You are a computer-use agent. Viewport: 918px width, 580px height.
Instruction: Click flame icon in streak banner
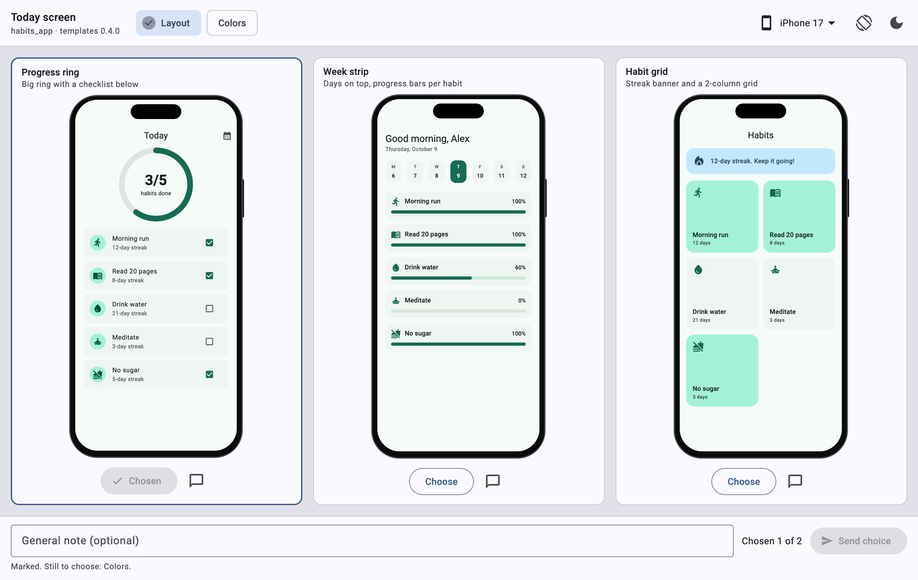click(699, 161)
